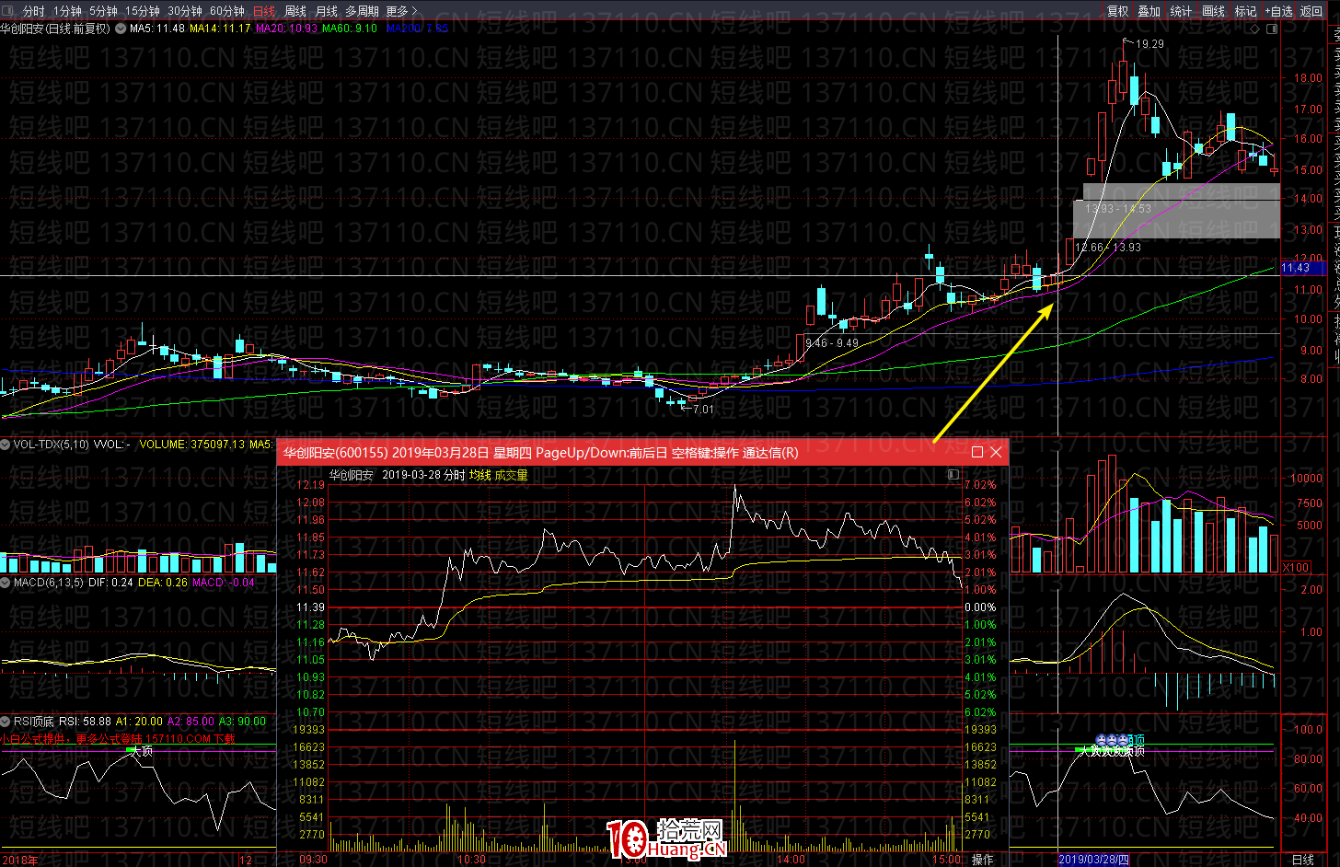Click the 2019/03/28/四 date marker
This screenshot has width=1340, height=867.
1093,860
